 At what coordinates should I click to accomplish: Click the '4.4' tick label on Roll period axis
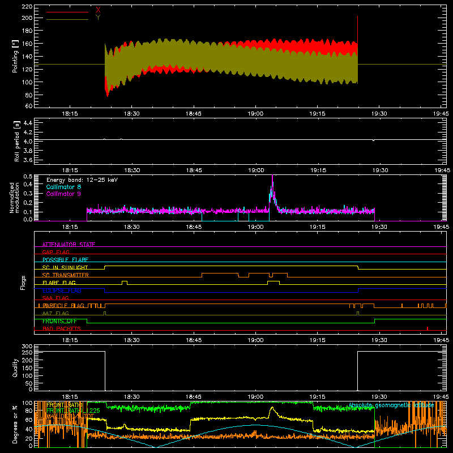pyautogui.click(x=28, y=123)
